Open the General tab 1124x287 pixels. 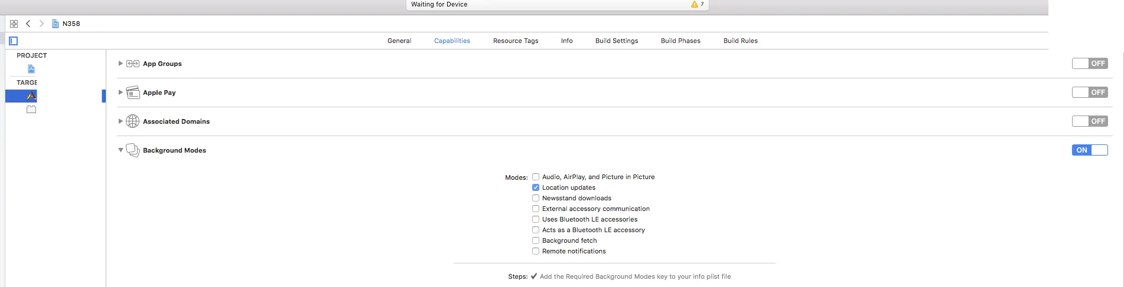point(399,41)
